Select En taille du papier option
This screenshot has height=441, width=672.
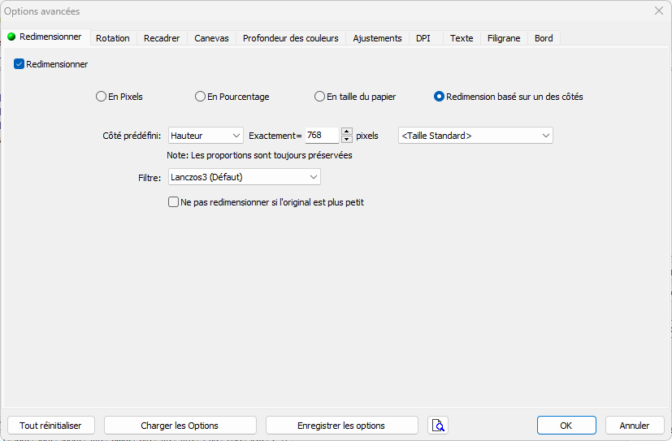tap(320, 97)
